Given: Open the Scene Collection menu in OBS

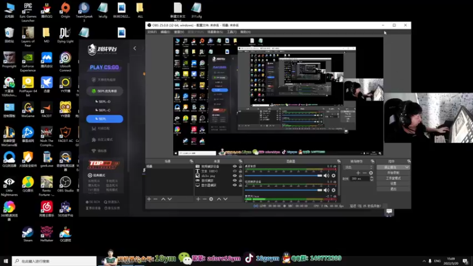Looking at the screenshot, I should click(215, 32).
